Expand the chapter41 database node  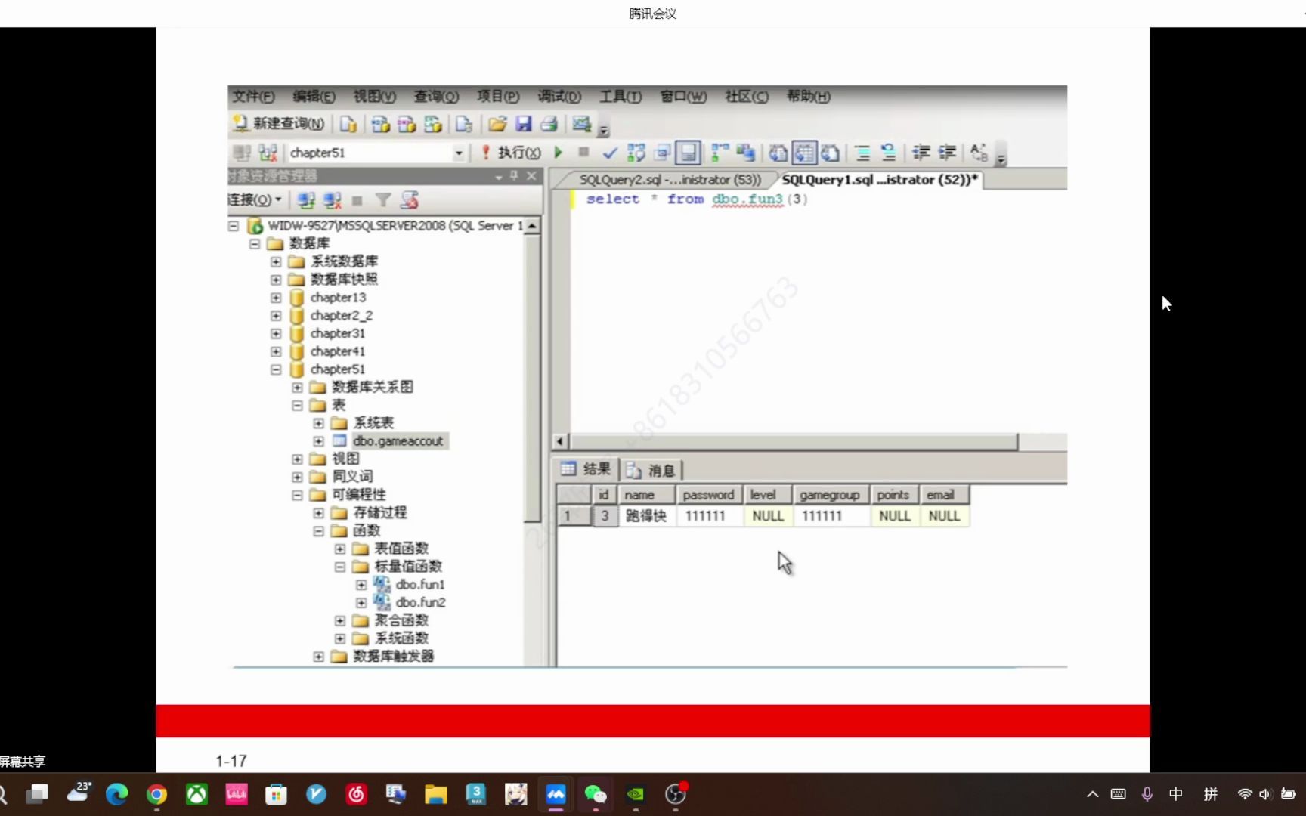tap(276, 351)
